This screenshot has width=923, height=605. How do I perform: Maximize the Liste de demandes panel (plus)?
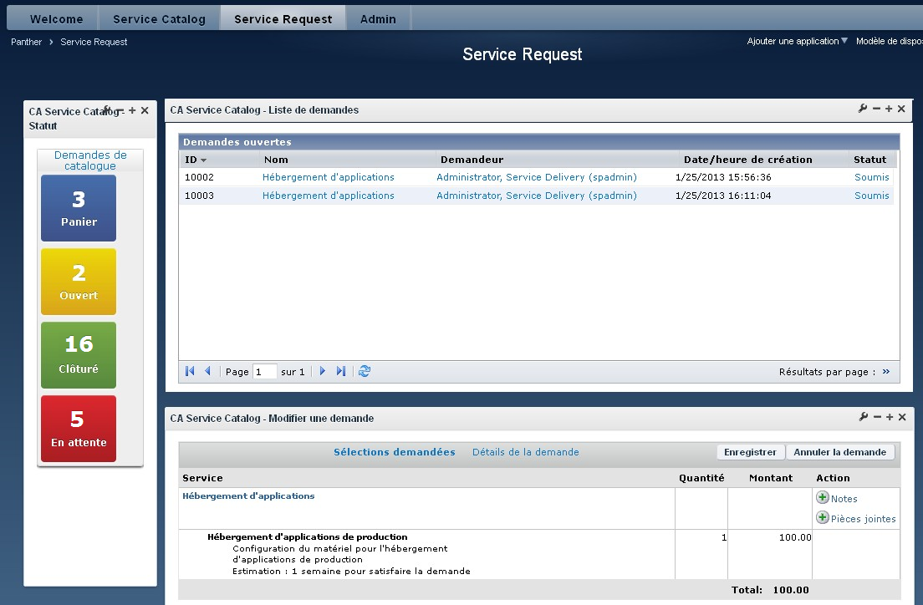(889, 109)
